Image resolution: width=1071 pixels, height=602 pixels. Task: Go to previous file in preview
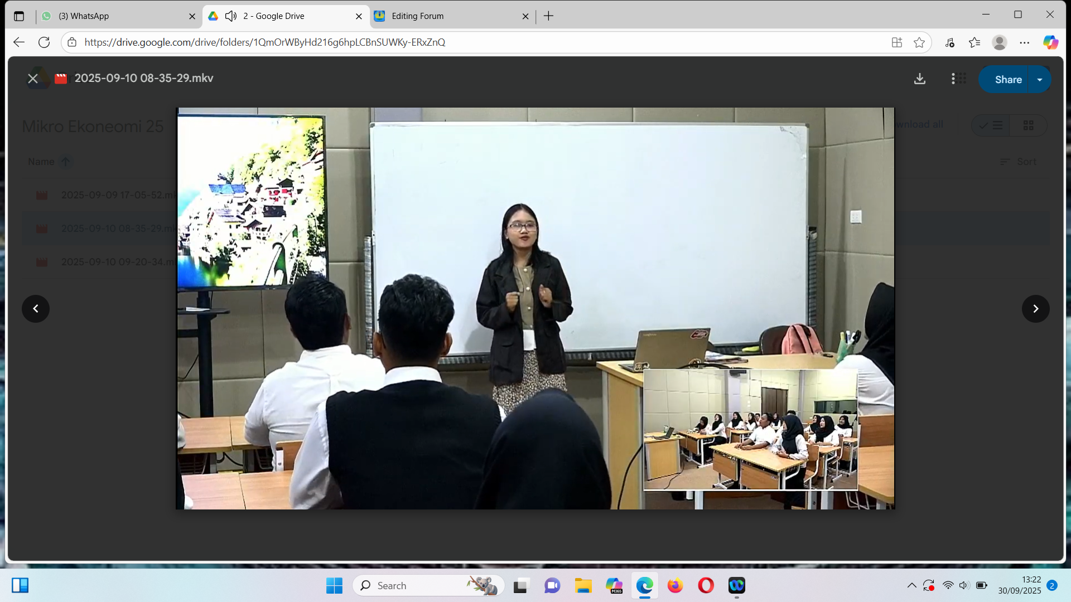tap(36, 309)
